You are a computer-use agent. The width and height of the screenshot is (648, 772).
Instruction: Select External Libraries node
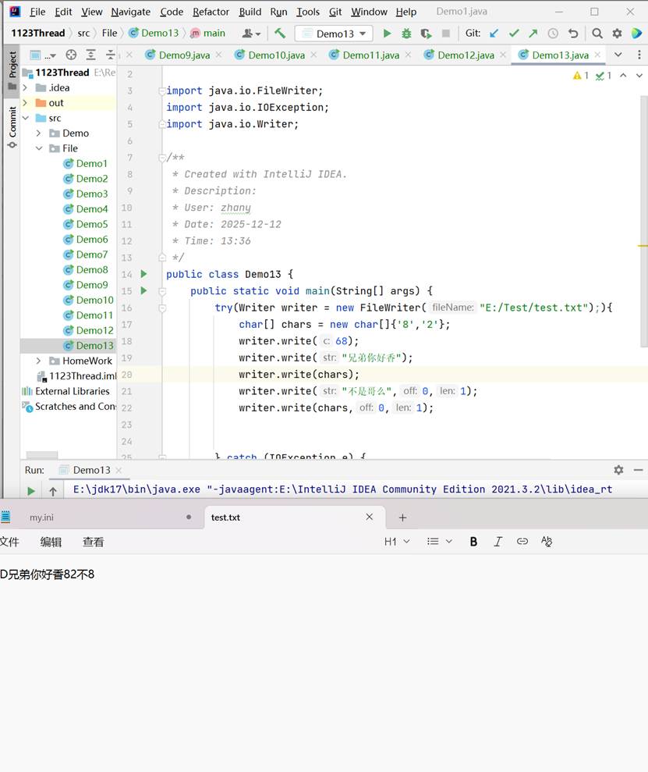pos(66,391)
